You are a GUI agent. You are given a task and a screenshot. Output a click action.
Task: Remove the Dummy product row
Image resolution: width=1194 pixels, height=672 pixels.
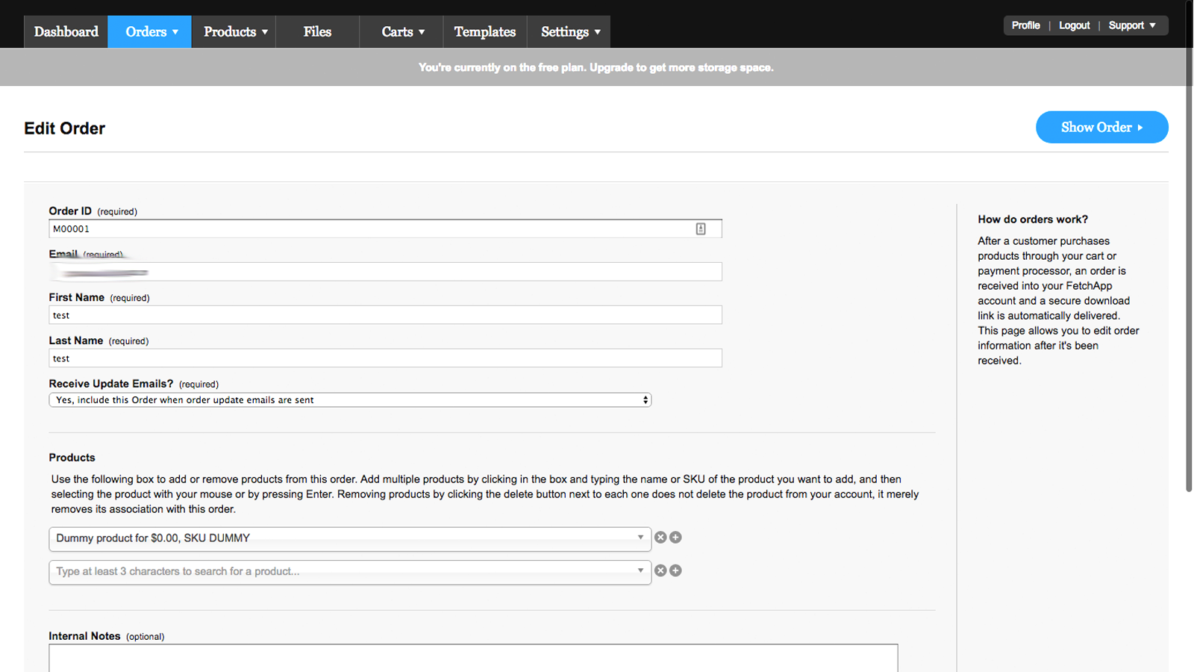click(660, 537)
